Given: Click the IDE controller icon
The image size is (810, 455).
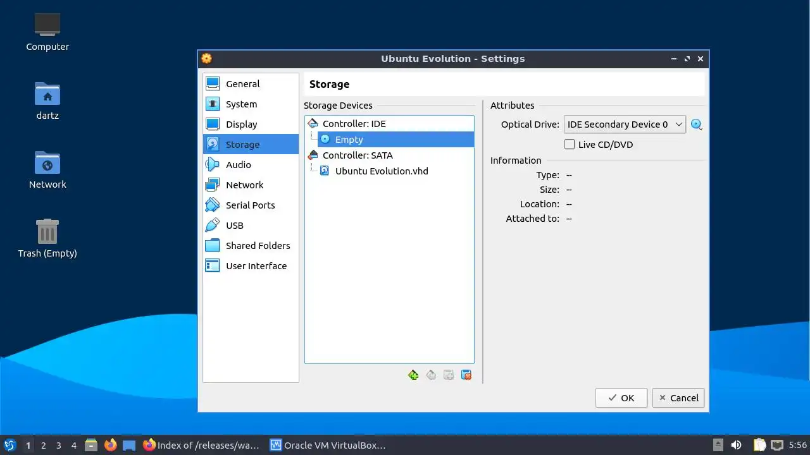Looking at the screenshot, I should coord(313,124).
